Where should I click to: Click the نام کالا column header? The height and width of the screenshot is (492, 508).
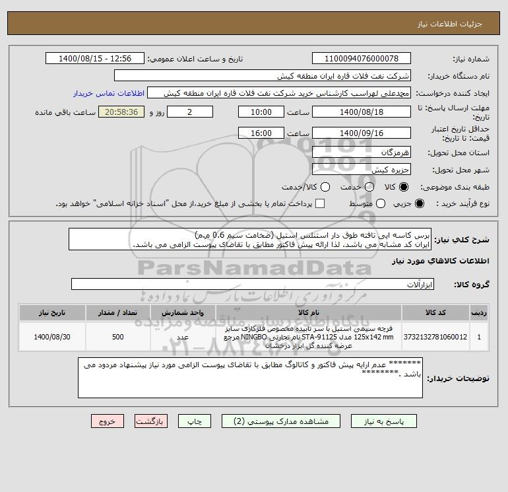pos(309,312)
